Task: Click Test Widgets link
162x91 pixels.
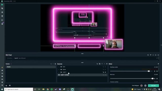Action: [x=135, y=85]
